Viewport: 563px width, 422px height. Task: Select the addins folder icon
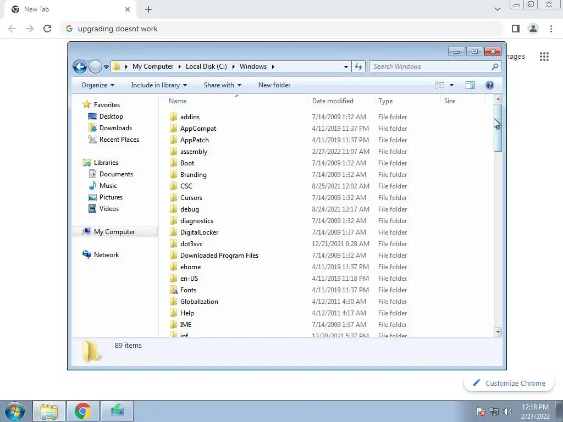pos(173,116)
